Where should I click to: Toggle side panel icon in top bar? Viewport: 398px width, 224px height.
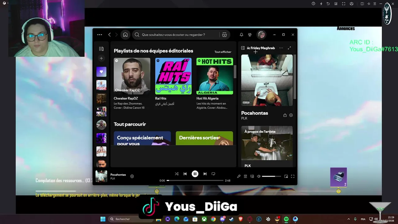(x=362, y=4)
